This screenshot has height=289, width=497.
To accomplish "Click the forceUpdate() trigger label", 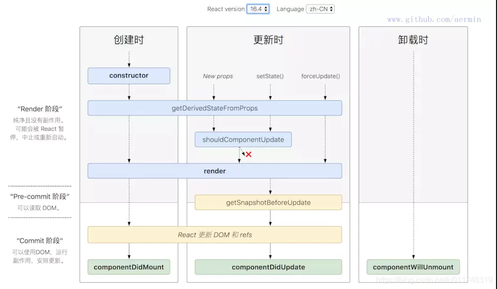I will pyautogui.click(x=321, y=76).
